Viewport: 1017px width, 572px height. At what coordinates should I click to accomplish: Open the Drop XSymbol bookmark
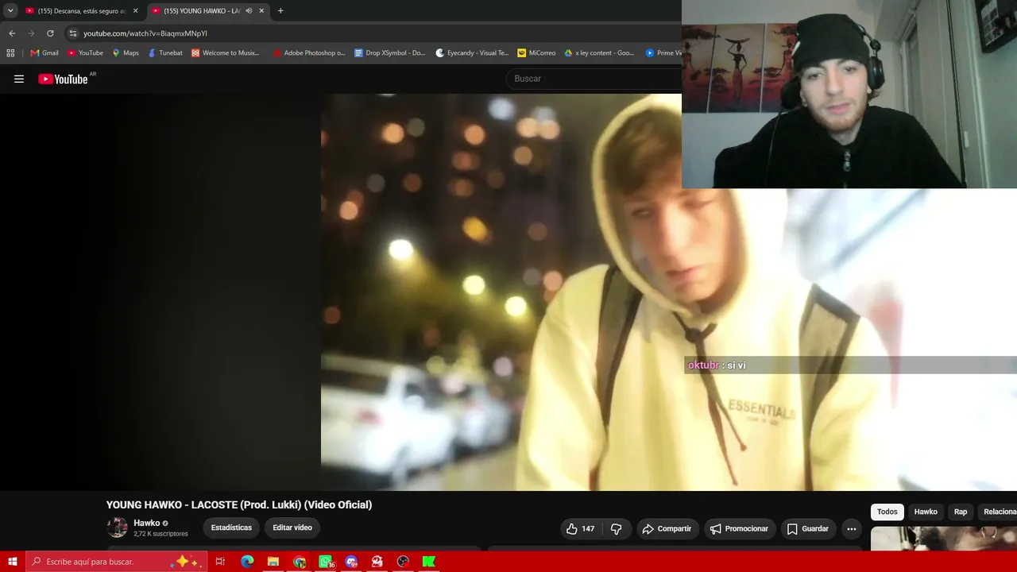pos(389,53)
